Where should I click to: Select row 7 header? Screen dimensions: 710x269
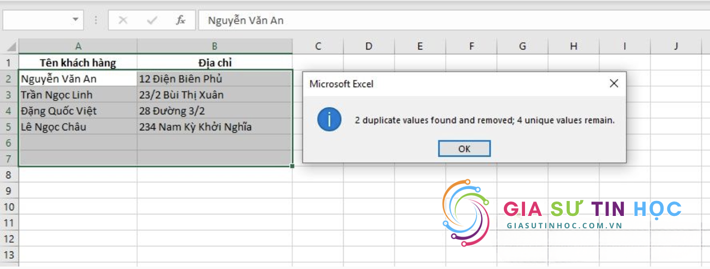pyautogui.click(x=9, y=159)
